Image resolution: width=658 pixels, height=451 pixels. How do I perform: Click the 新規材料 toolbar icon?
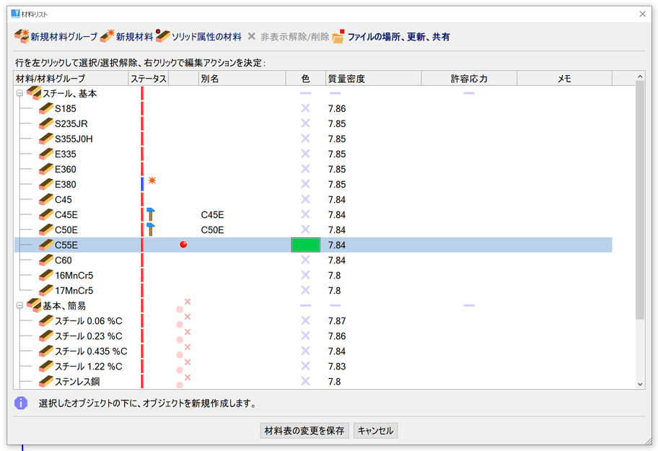(108, 36)
